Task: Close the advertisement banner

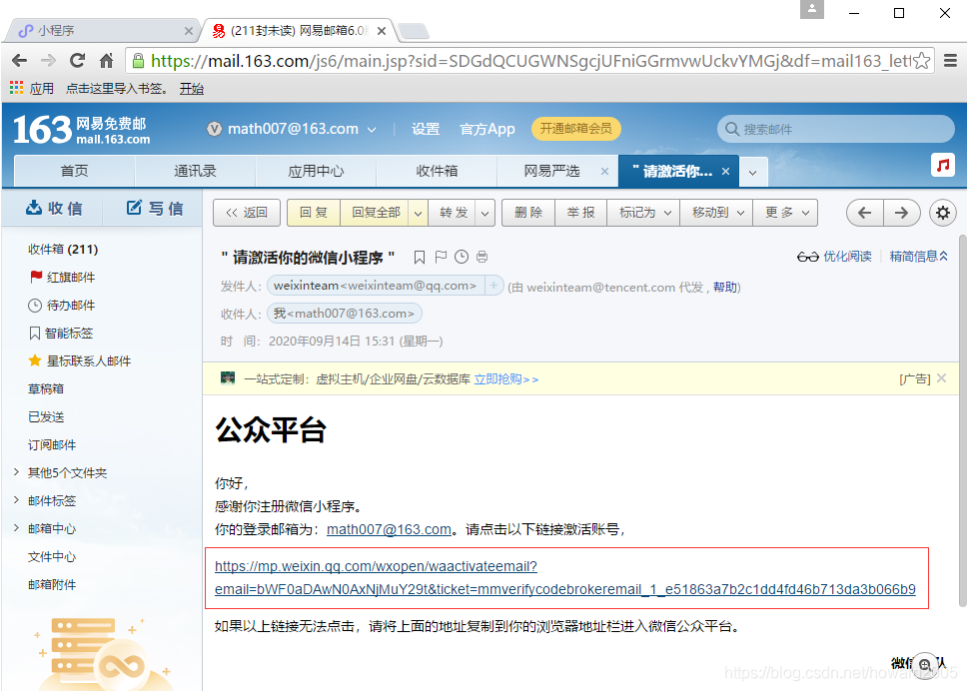Action: click(x=941, y=377)
